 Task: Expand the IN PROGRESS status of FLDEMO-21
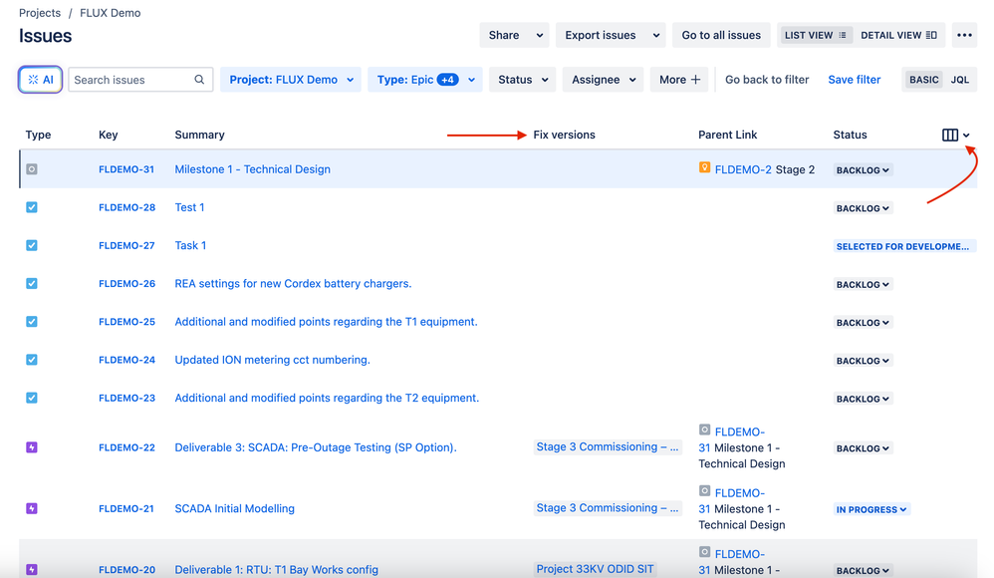tap(871, 509)
